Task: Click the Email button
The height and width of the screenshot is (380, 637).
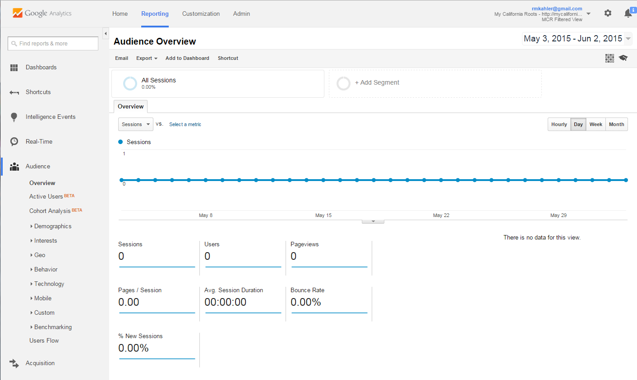Action: pyautogui.click(x=122, y=58)
